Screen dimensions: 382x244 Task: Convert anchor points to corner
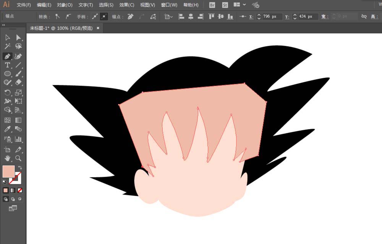click(58, 16)
